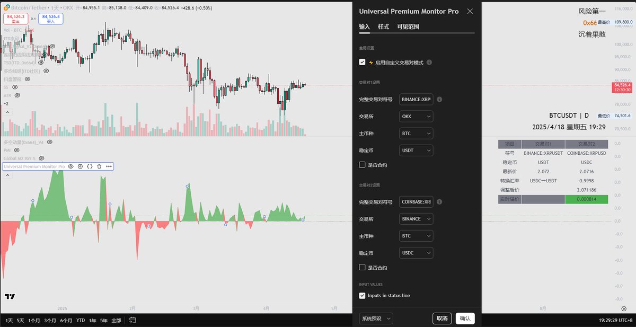Toggle visibility of ATR indicator
Viewport: 636px width, 327px height.
[17, 95]
